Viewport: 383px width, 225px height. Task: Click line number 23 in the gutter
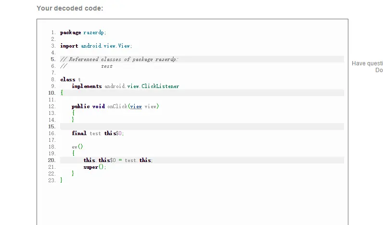click(52, 180)
